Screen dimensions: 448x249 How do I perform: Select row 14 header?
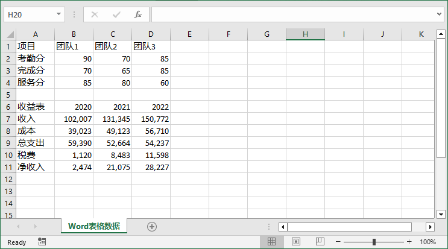pos(8,203)
